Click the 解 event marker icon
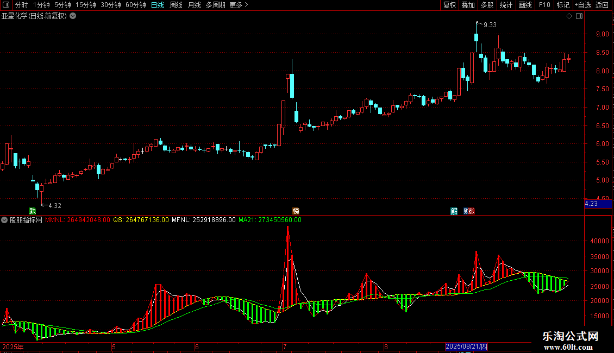The width and height of the screenshot is (614, 353). [x=454, y=211]
